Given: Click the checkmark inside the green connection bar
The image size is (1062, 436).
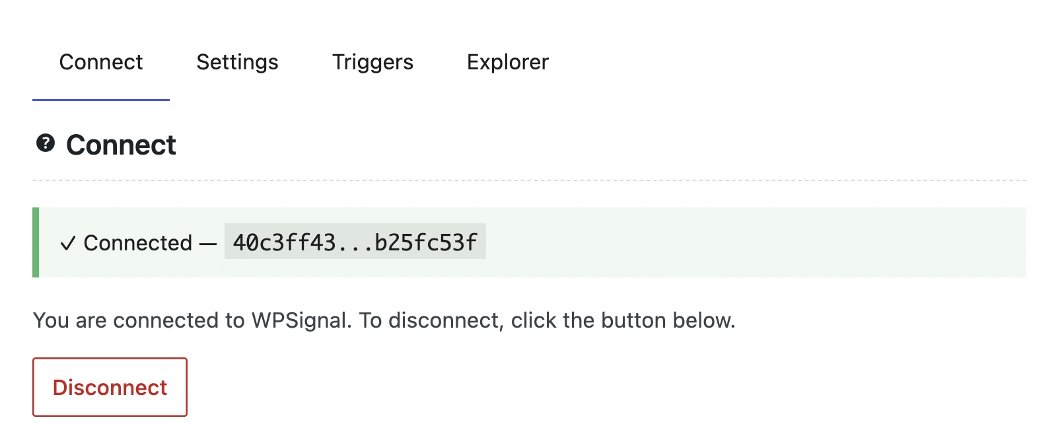Looking at the screenshot, I should [67, 243].
